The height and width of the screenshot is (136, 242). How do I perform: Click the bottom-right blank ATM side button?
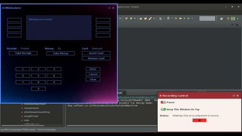[x=103, y=35]
